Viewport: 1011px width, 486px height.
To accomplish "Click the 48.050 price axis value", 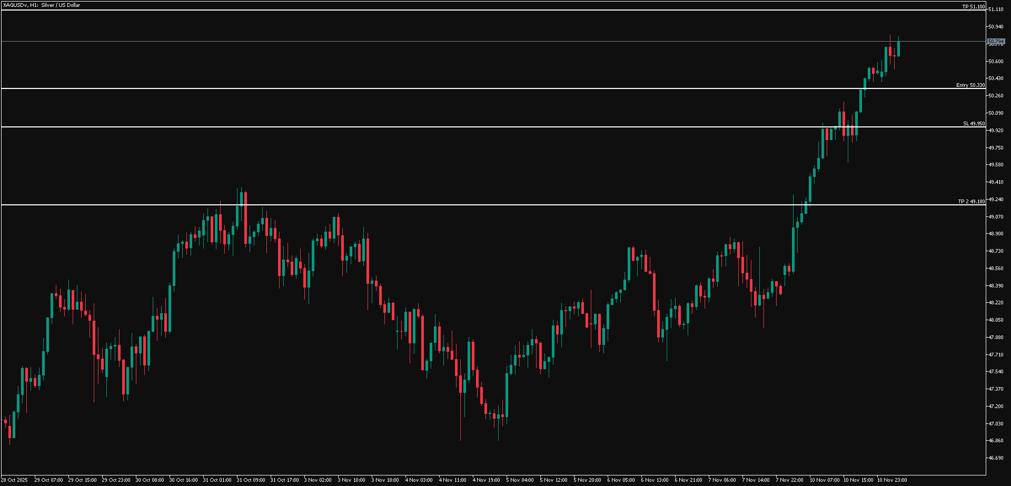I will [x=996, y=320].
